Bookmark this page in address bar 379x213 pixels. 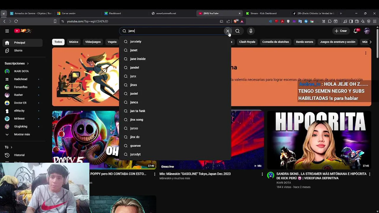point(55,21)
